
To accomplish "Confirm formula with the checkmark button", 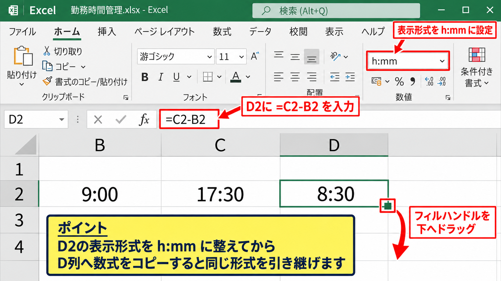I will coord(121,119).
